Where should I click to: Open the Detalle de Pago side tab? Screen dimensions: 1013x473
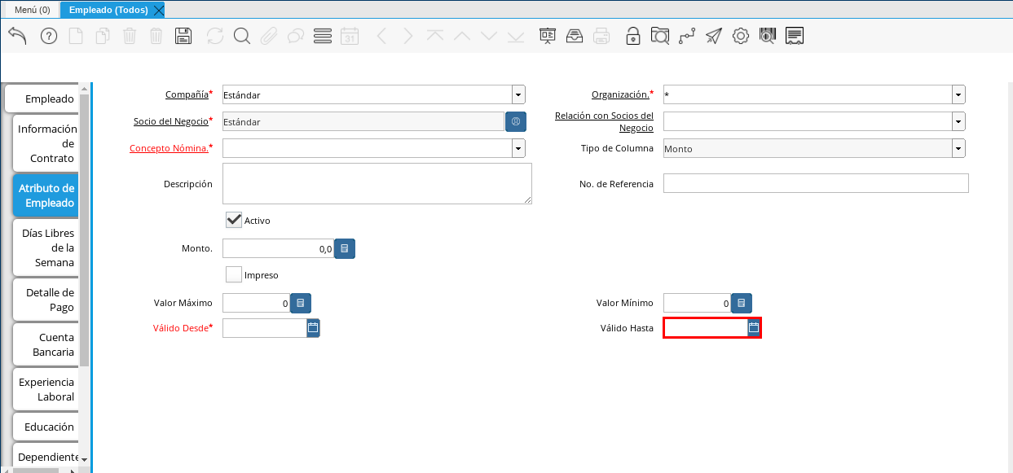pyautogui.click(x=47, y=300)
